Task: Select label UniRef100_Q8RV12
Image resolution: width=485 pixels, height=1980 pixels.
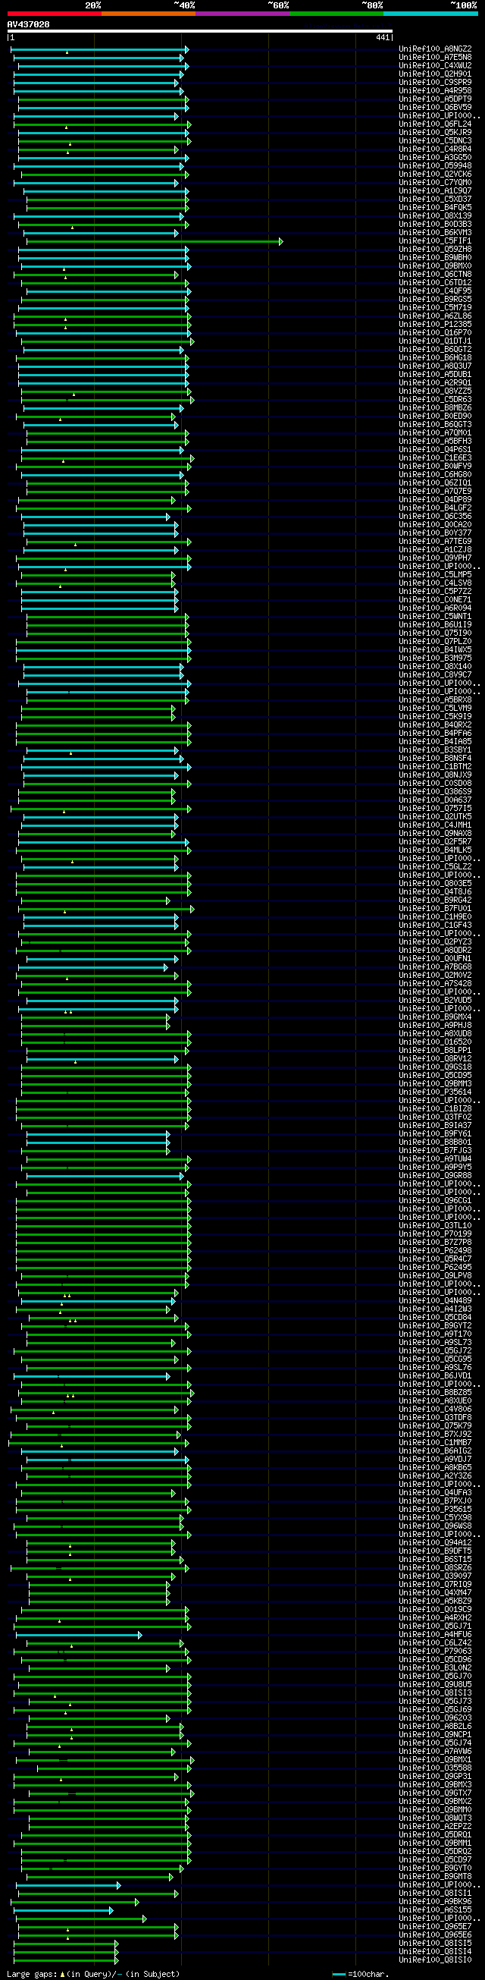Action: [435, 1060]
